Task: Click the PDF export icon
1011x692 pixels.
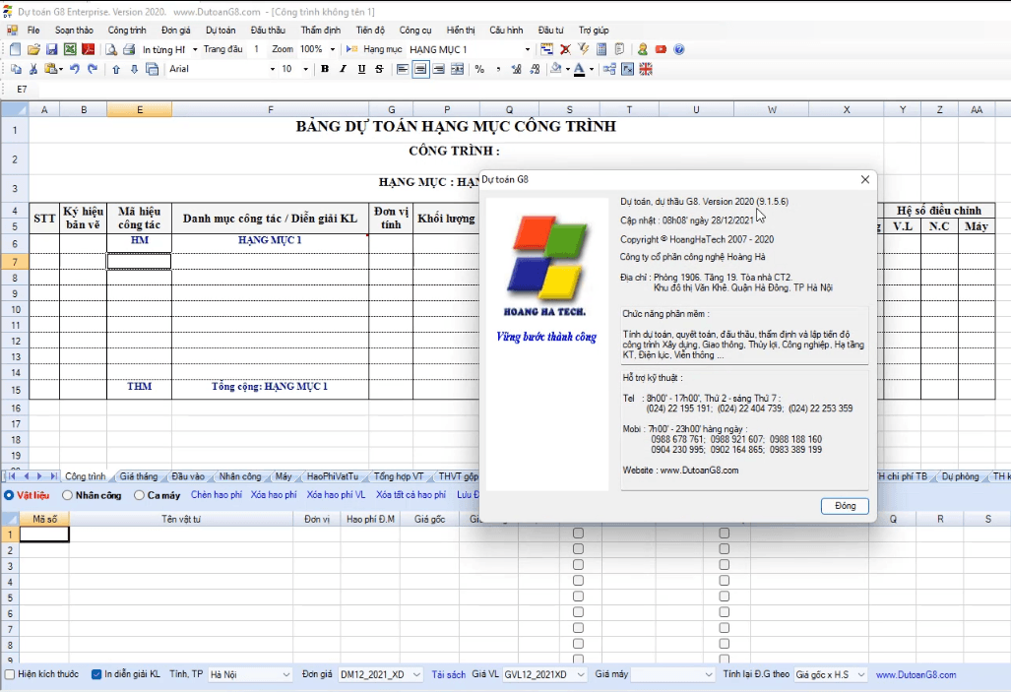Action: 88,49
